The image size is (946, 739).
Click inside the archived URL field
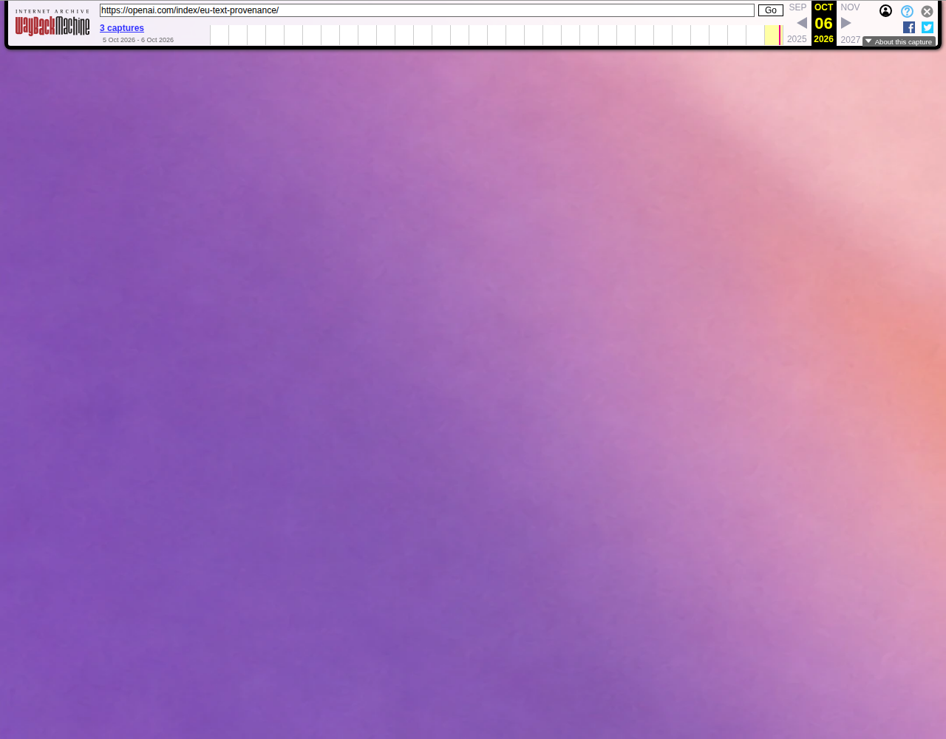427,10
